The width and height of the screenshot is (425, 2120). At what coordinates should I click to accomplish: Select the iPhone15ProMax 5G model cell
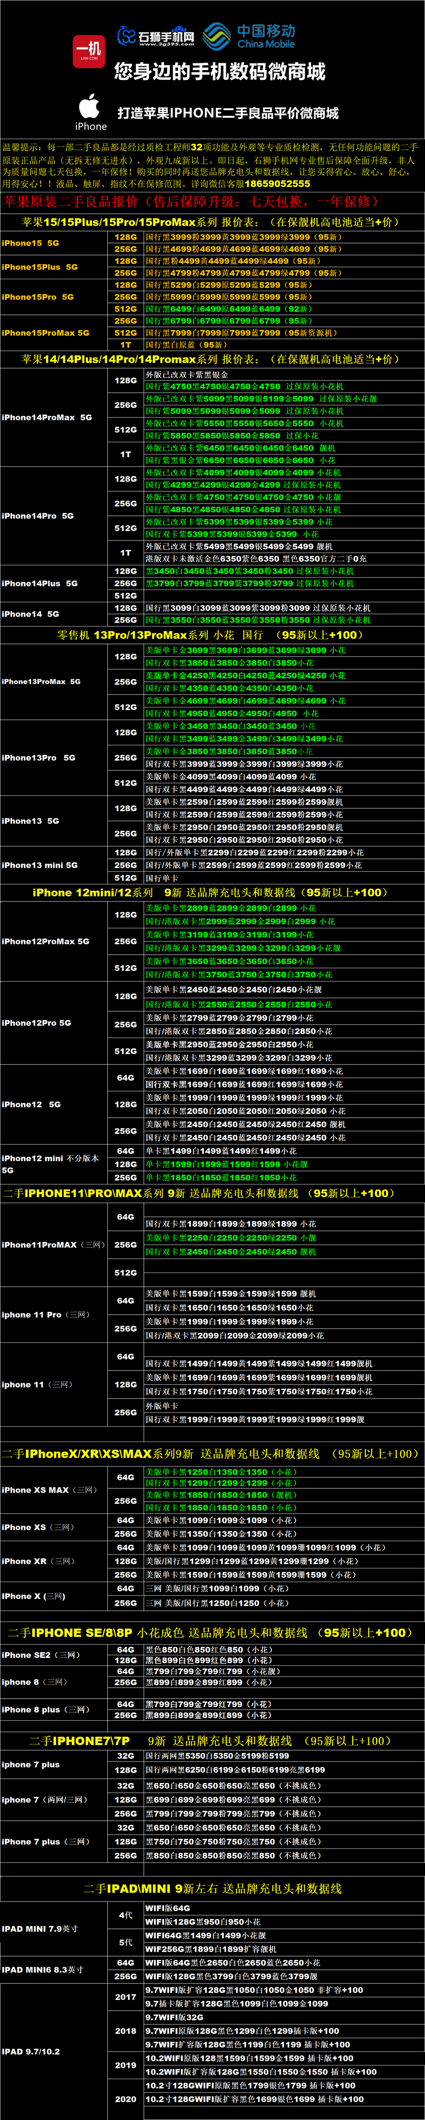[54, 332]
